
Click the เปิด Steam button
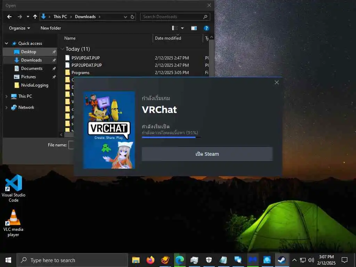pyautogui.click(x=207, y=154)
